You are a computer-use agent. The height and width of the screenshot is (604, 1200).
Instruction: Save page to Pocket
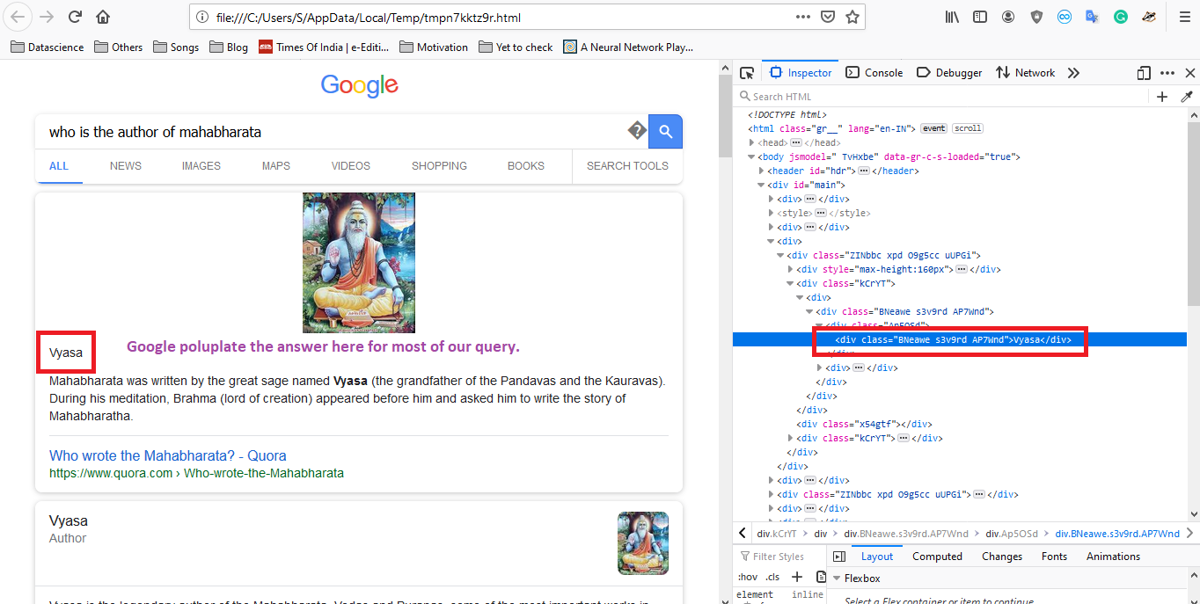[828, 17]
